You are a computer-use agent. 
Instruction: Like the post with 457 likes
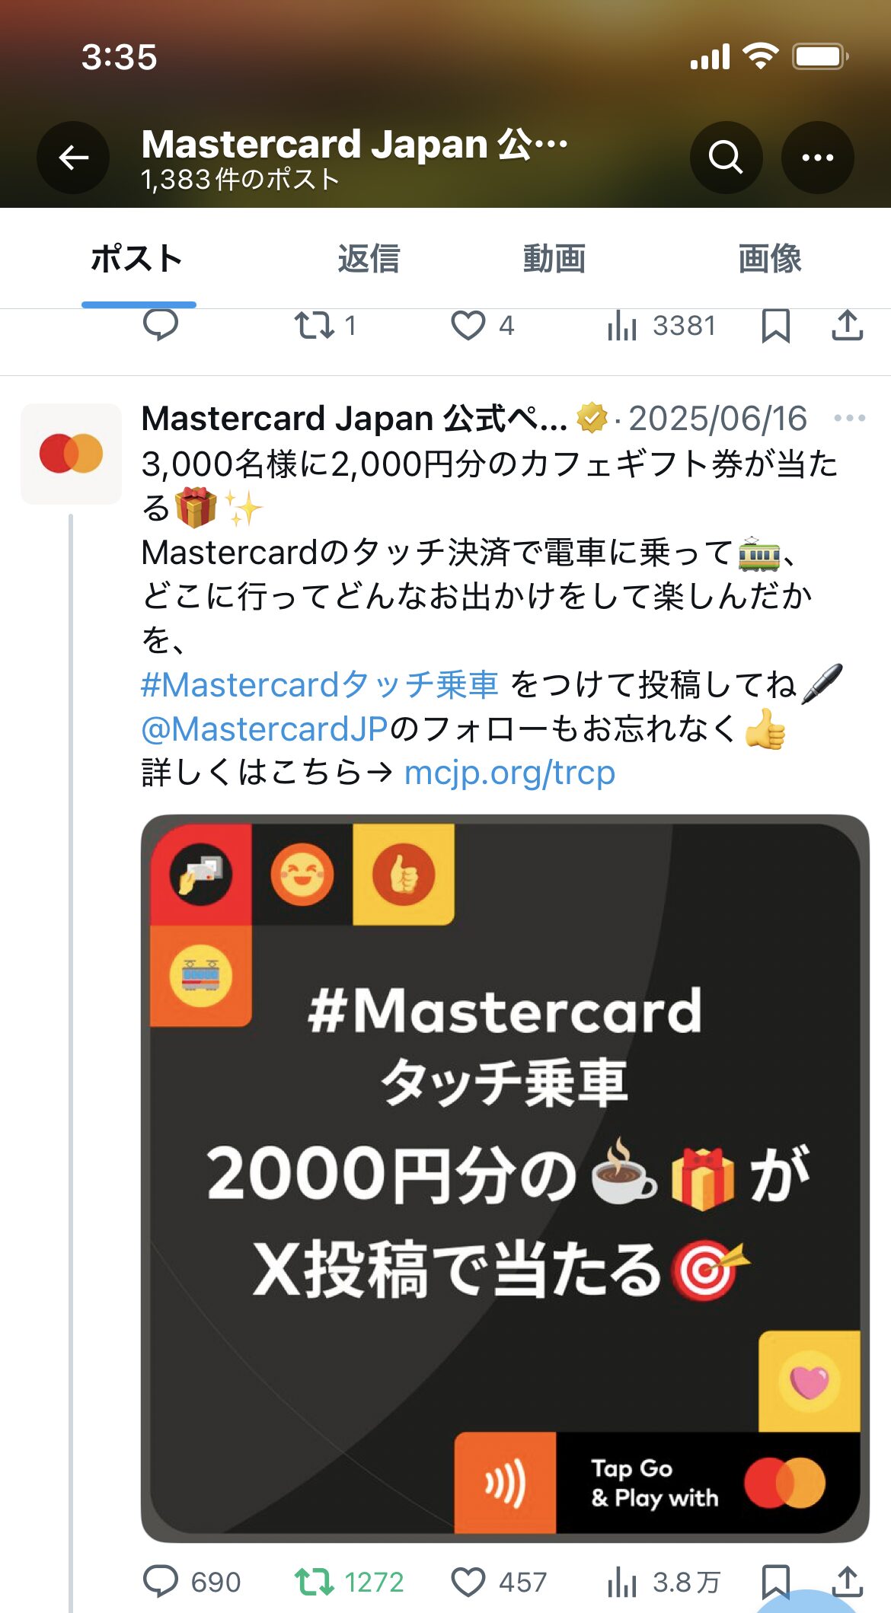(x=468, y=1583)
